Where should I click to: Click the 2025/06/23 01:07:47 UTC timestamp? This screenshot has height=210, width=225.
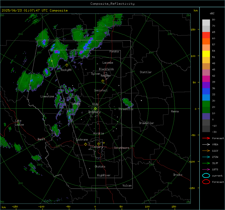click(x=34, y=10)
